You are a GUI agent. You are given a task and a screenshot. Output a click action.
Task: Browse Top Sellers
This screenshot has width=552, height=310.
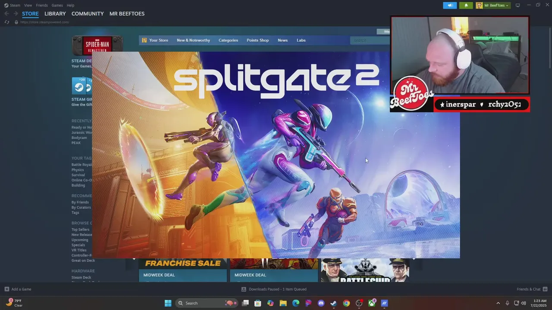click(81, 229)
